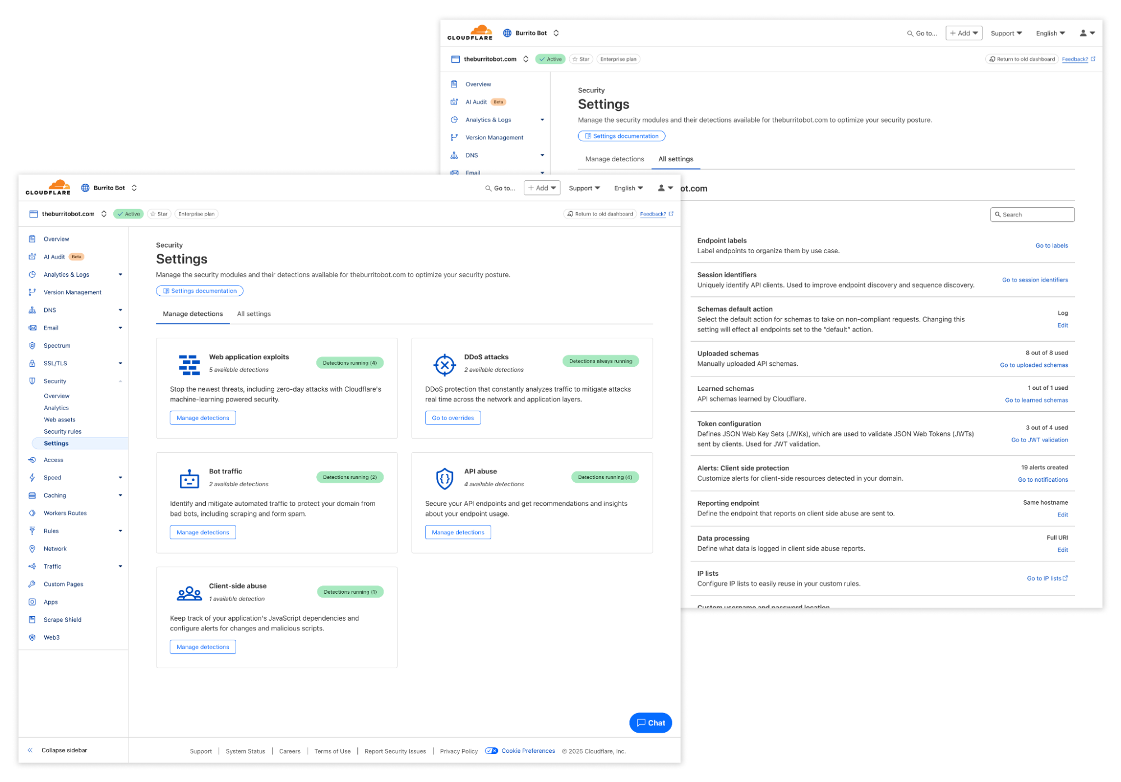Click the Workers Routes icon

click(x=32, y=513)
